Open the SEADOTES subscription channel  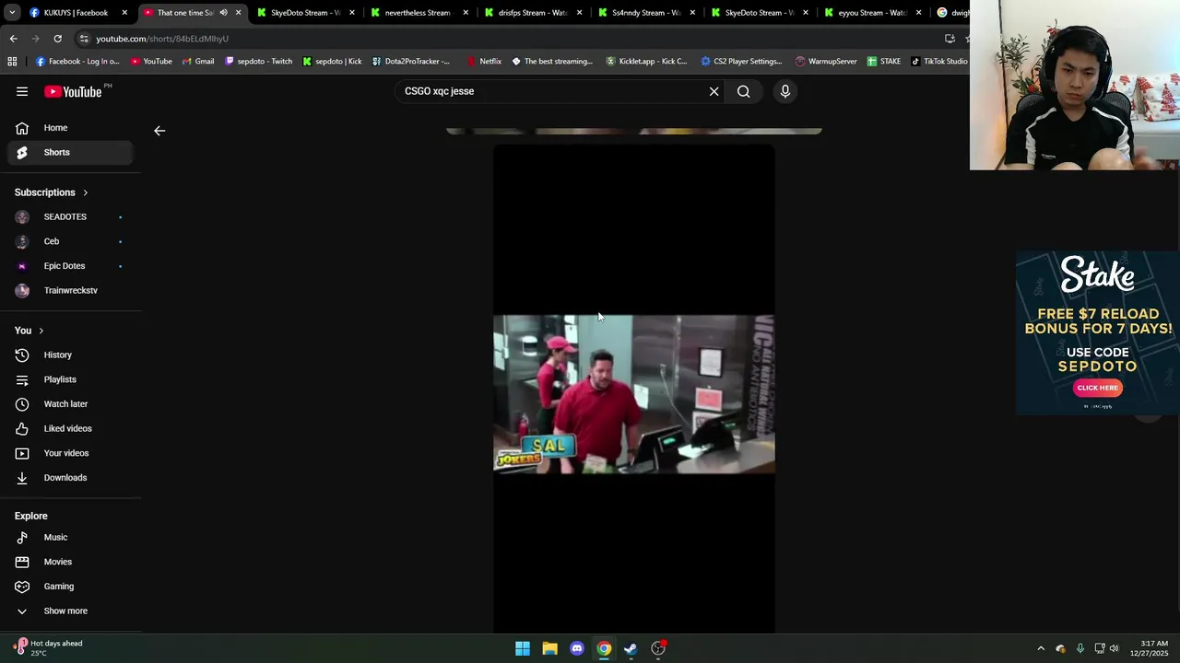tap(71, 216)
